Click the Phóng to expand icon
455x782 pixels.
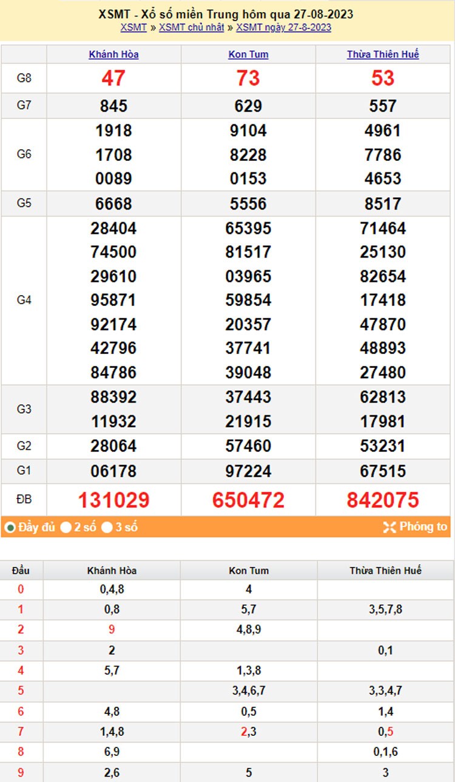(389, 528)
